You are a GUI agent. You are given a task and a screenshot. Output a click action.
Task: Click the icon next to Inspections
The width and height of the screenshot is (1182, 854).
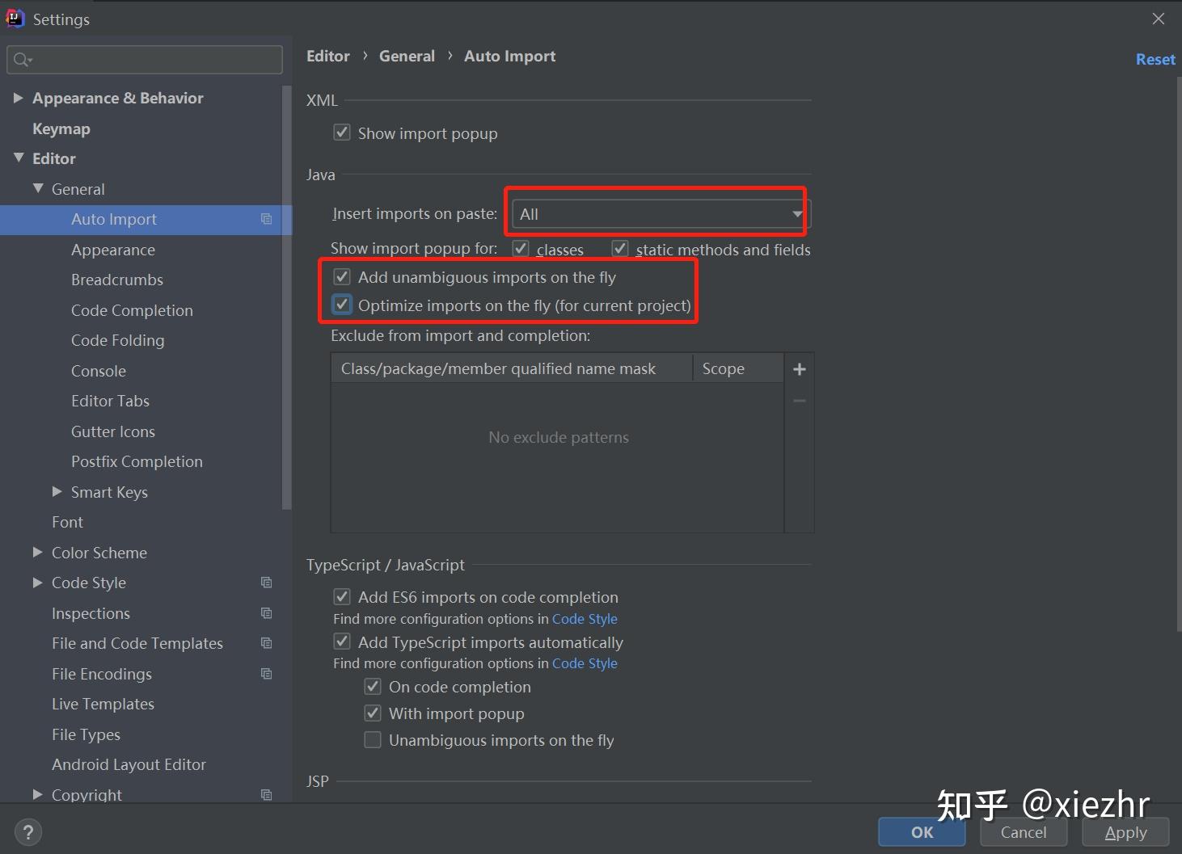(267, 612)
